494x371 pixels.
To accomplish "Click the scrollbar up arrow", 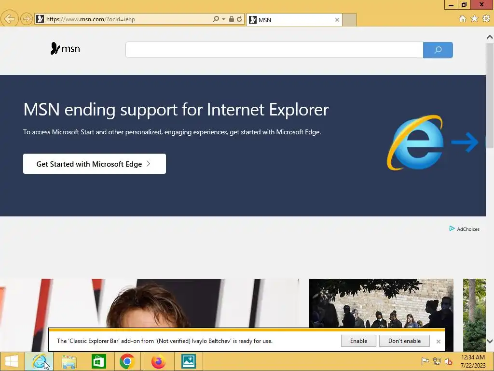I will pos(490,37).
